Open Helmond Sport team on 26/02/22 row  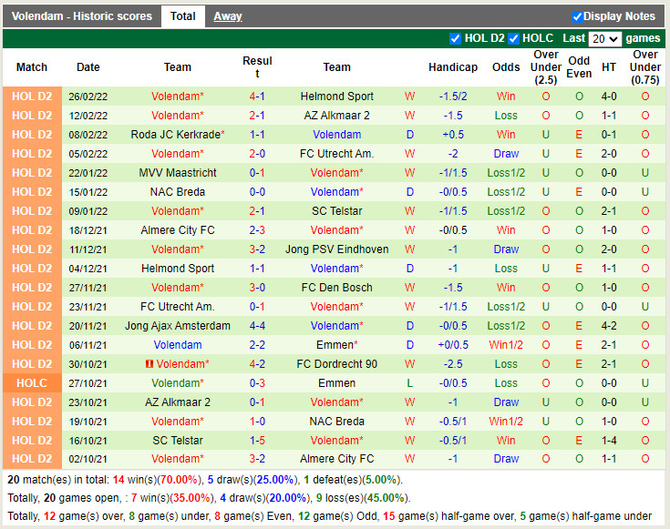[336, 97]
